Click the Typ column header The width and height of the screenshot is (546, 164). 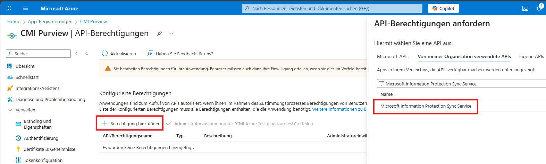180,136
